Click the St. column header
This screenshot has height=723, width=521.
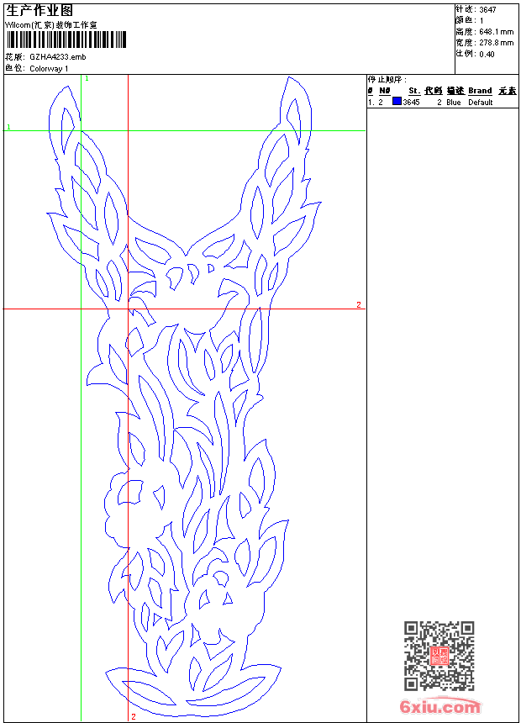(413, 91)
